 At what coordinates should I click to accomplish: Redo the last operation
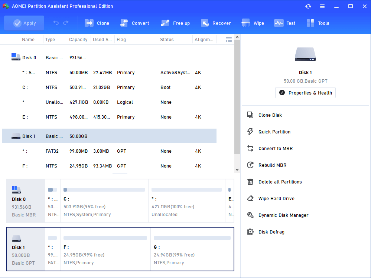pyautogui.click(x=66, y=23)
